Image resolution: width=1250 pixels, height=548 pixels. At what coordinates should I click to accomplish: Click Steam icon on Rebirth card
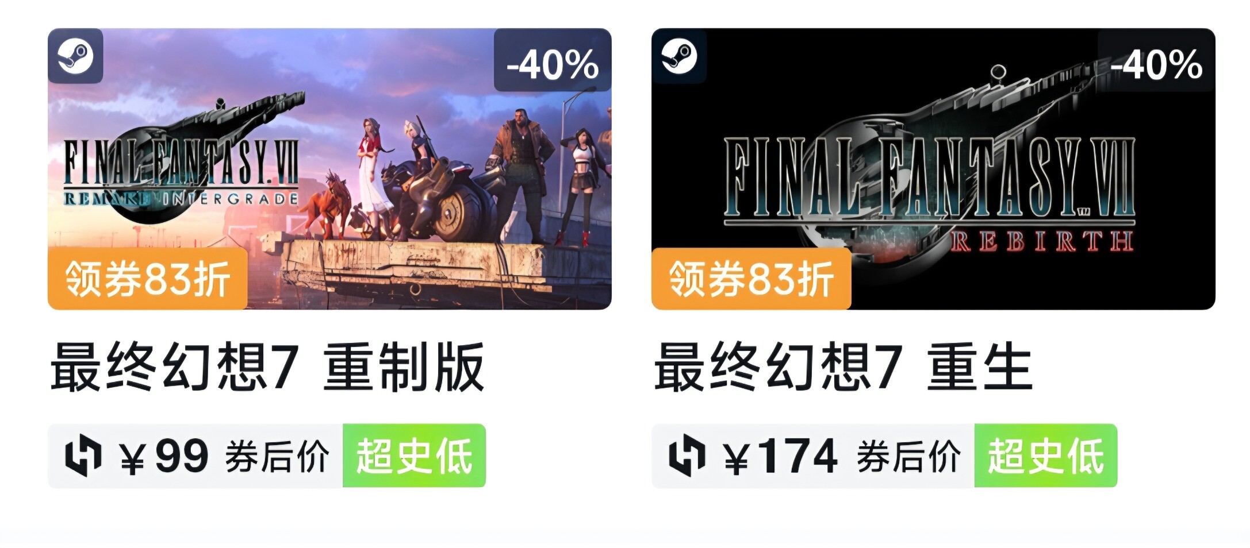[x=679, y=56]
